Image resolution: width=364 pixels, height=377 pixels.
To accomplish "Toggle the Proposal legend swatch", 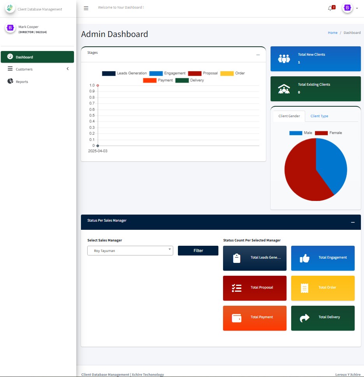I will coord(195,74).
